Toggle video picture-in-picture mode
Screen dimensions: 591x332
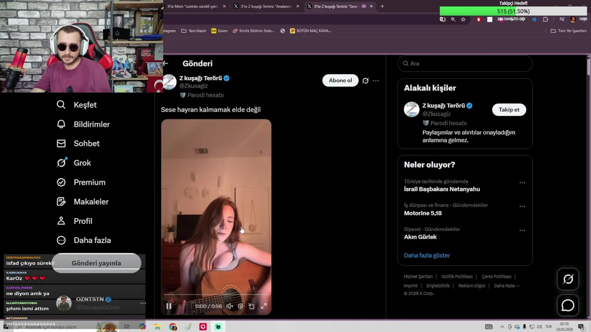252,306
